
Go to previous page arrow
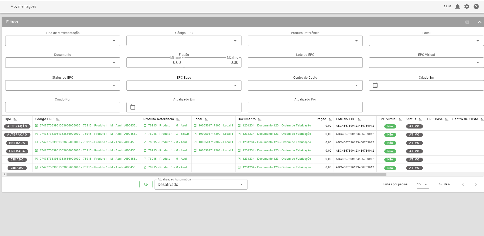(463, 184)
